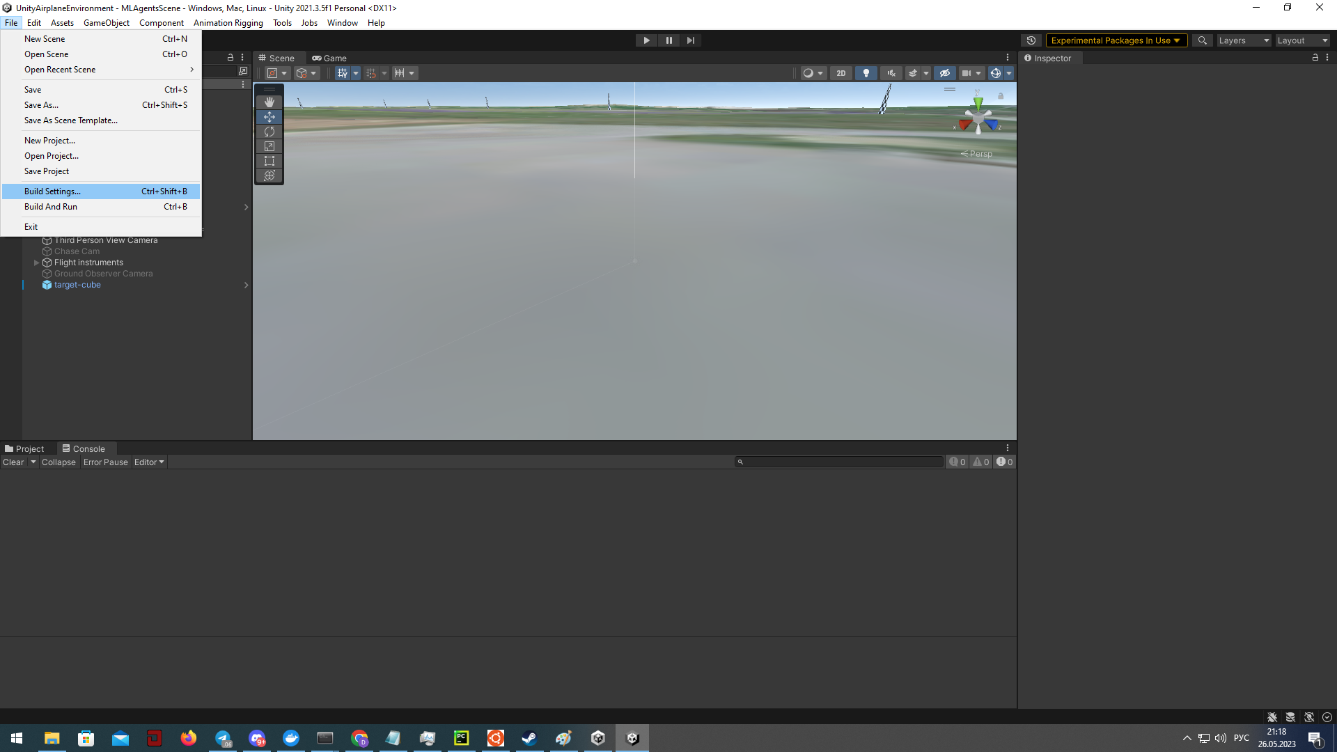Open the Layout dropdown

(1302, 40)
